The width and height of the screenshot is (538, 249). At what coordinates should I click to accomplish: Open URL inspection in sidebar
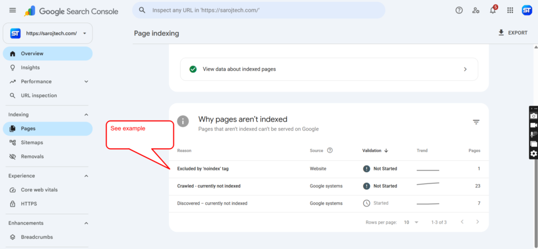(48, 95)
